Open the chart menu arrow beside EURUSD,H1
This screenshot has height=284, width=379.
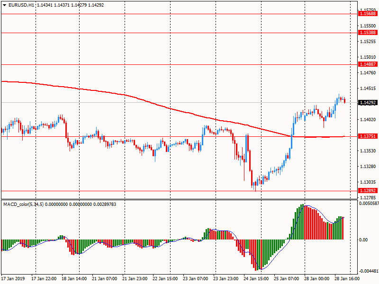tap(5, 5)
